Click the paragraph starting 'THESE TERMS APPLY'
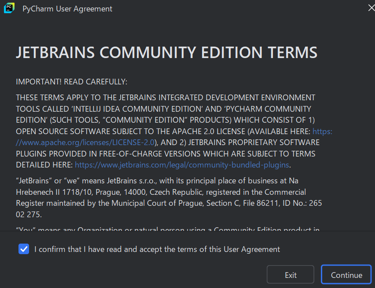The height and width of the screenshot is (288, 375). 174,131
